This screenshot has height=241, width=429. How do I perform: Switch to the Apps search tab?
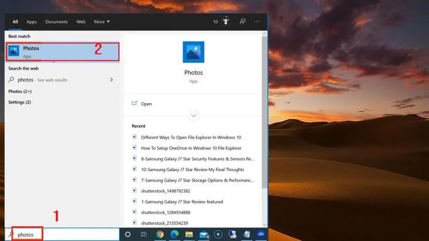point(31,21)
